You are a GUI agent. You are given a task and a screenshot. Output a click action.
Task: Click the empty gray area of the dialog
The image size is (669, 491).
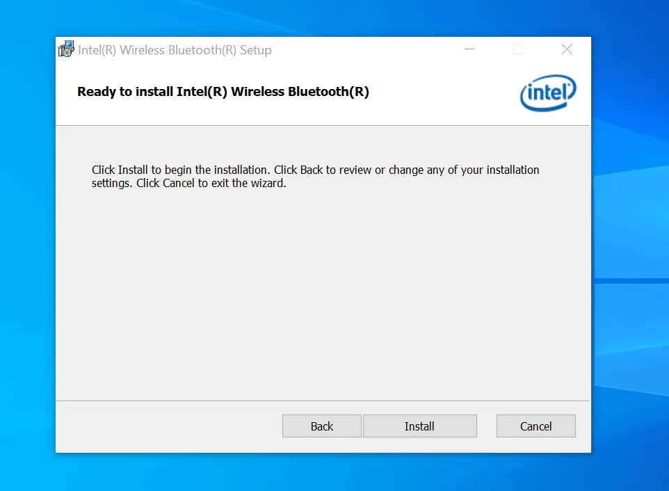[320, 292]
